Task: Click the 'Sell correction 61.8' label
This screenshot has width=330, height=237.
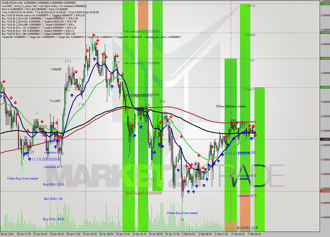Action: pyautogui.click(x=142, y=63)
